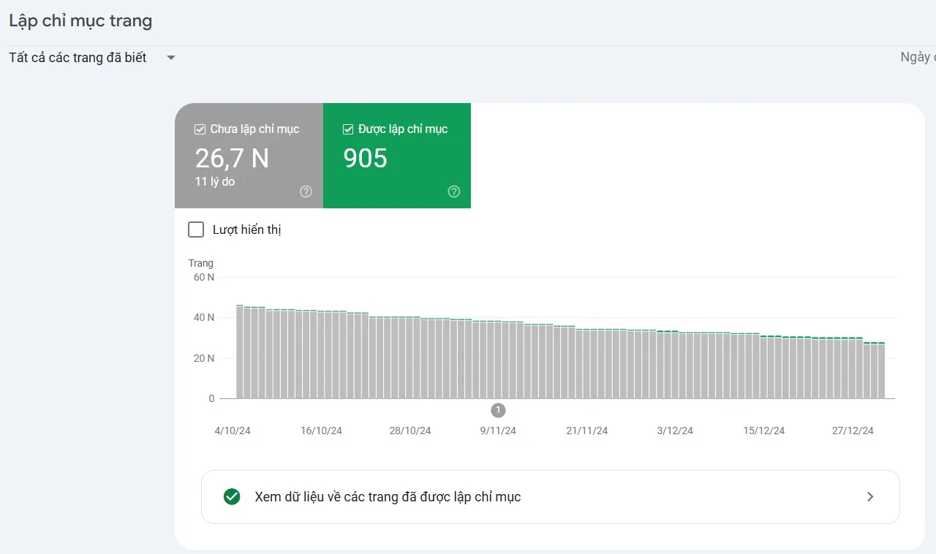Uncheck the Chưa lập chỉ mục checkbox
936x554 pixels.
pos(199,129)
